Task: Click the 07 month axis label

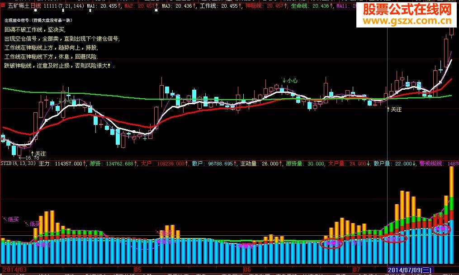Action: (x=356, y=270)
